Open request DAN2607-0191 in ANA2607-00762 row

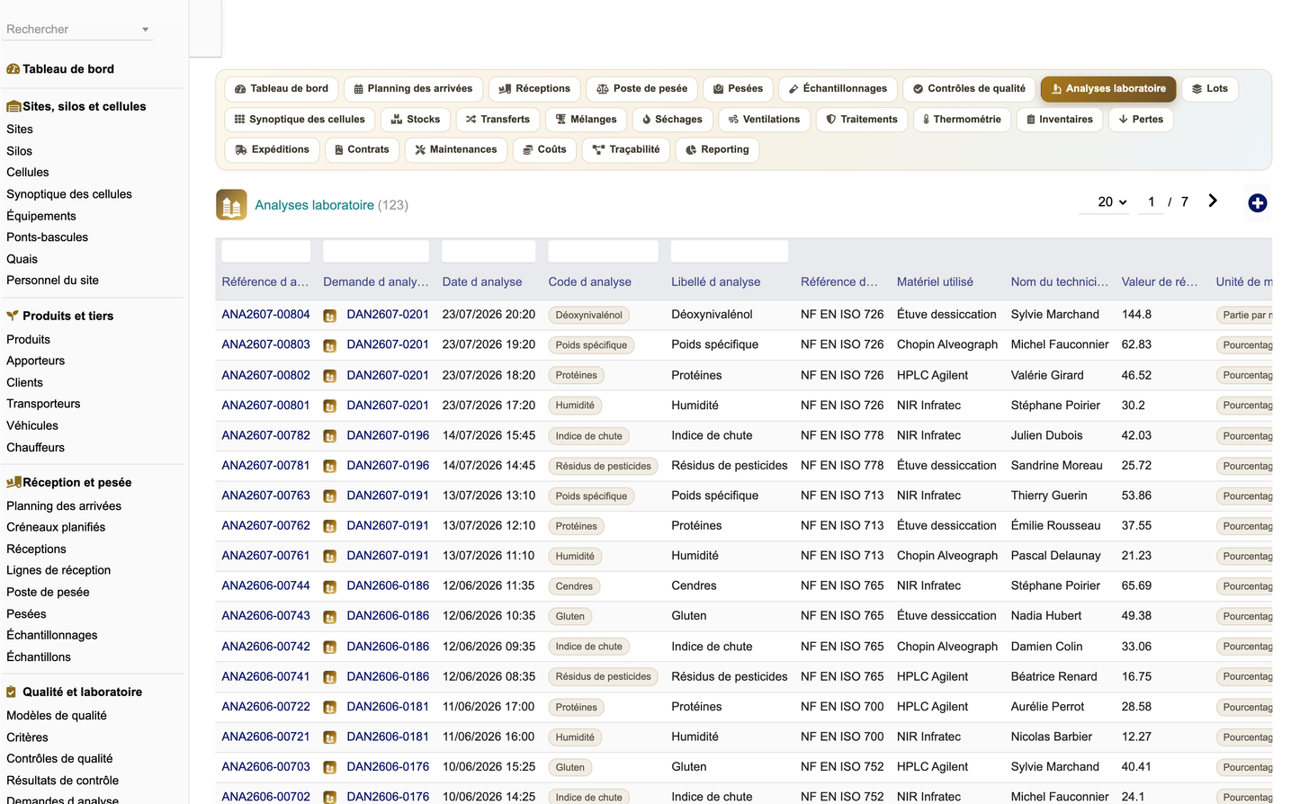(x=388, y=525)
